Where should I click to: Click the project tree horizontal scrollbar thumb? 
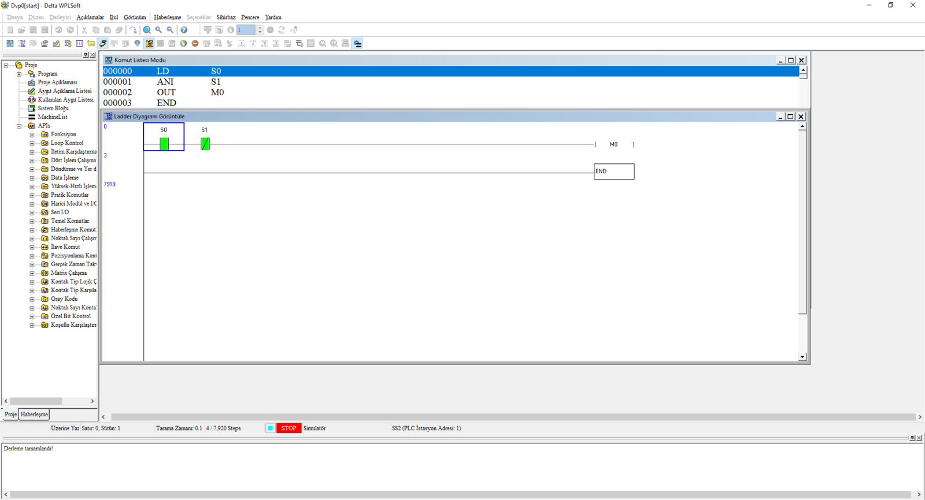pos(36,401)
